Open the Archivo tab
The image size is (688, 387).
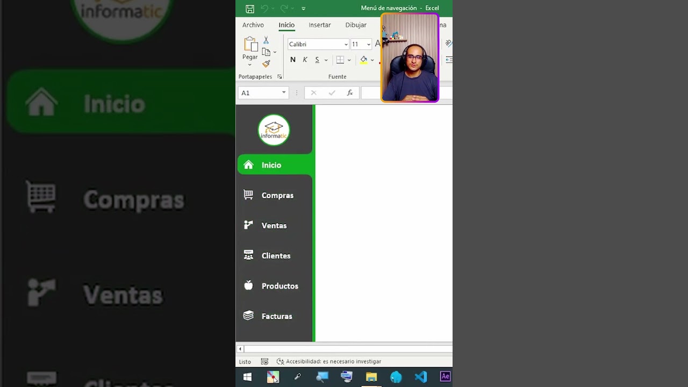(x=253, y=25)
